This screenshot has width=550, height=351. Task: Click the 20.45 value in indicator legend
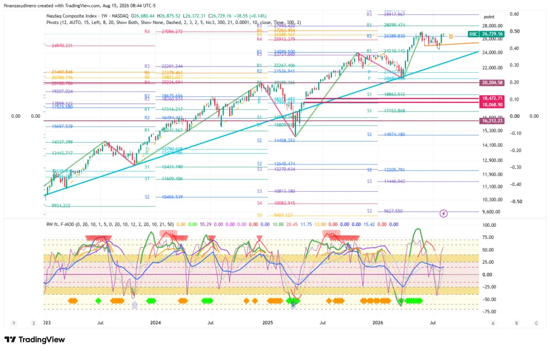click(292, 225)
